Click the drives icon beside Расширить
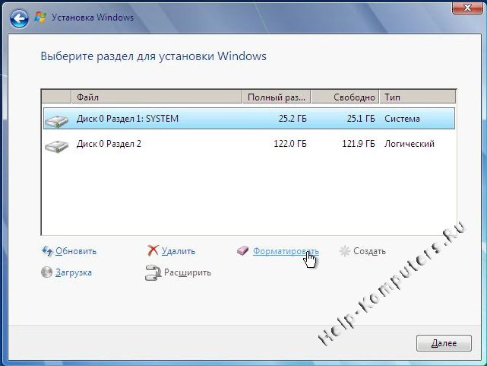The width and height of the screenshot is (487, 366). [x=153, y=272]
